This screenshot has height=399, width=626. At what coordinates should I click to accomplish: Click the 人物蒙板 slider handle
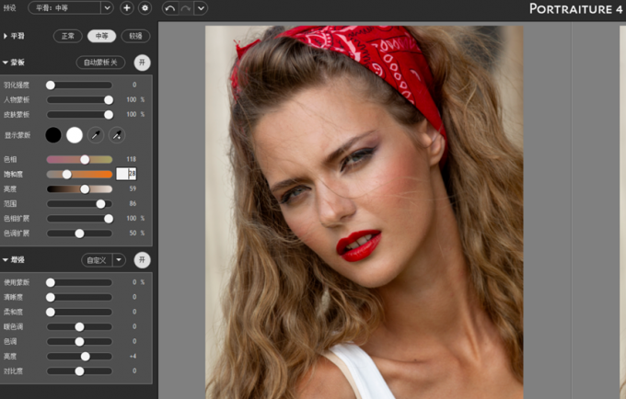pyautogui.click(x=109, y=99)
